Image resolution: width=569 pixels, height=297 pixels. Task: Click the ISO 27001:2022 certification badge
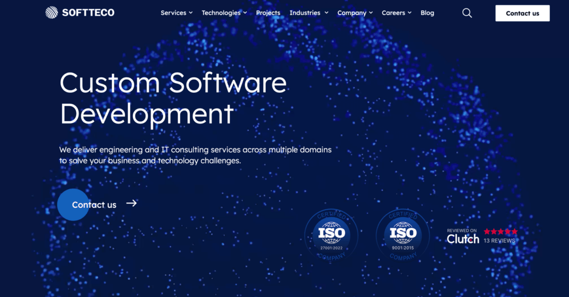(x=331, y=235)
